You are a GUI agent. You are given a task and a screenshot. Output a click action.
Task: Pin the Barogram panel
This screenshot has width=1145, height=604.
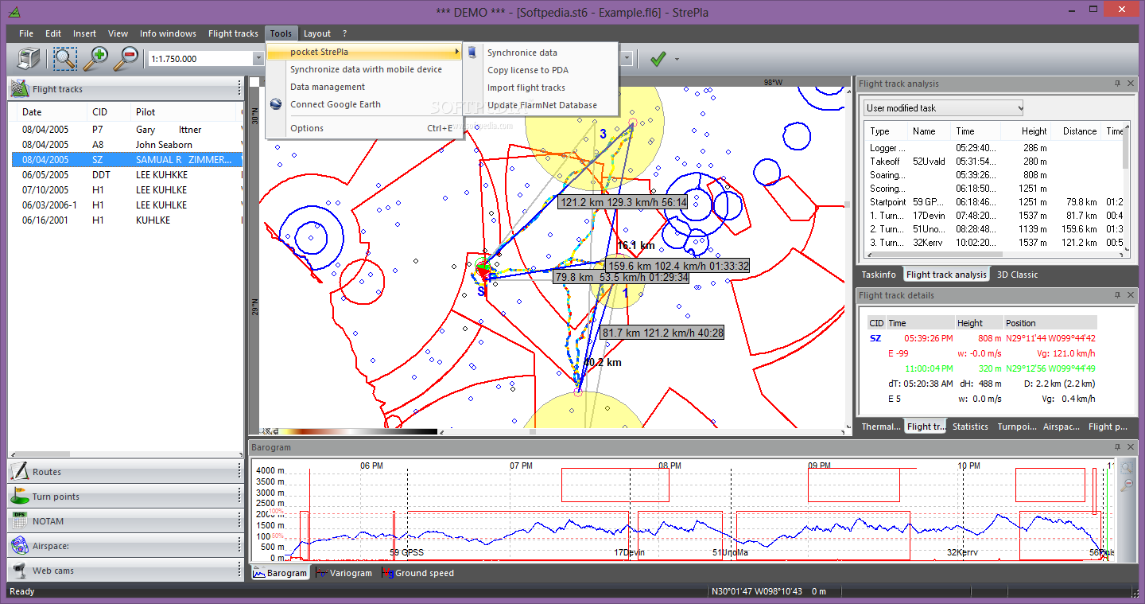tap(1116, 447)
